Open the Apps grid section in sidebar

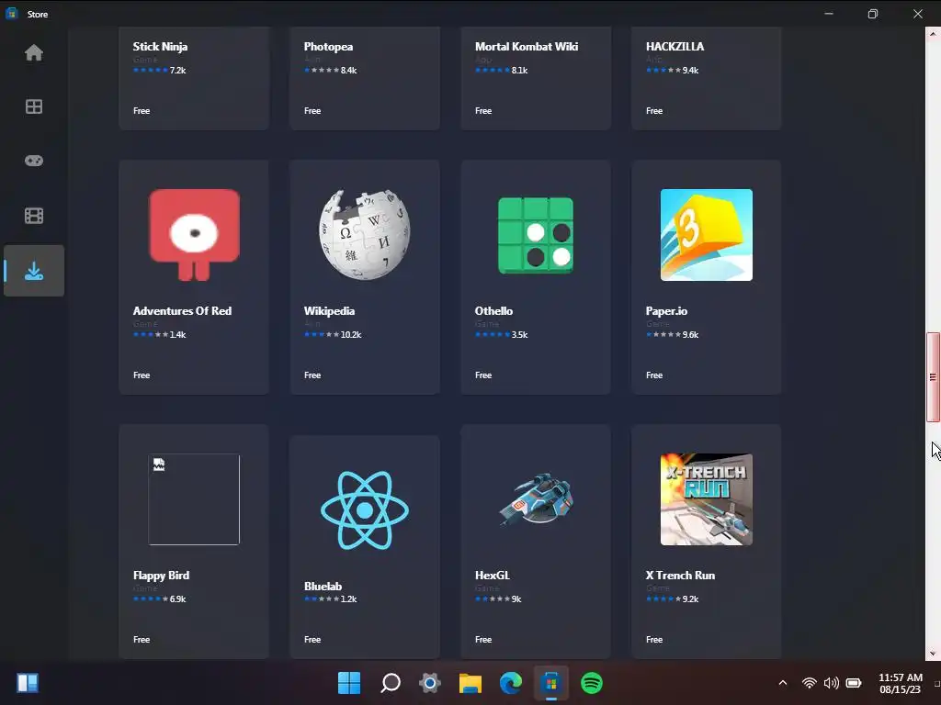34,106
